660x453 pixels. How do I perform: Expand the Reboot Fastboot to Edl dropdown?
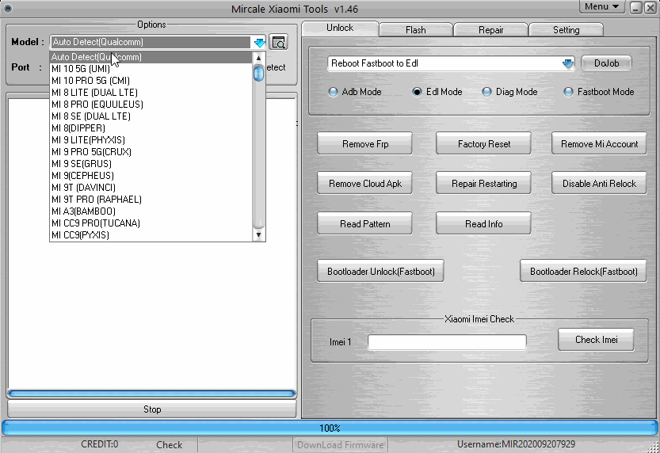pyautogui.click(x=568, y=63)
